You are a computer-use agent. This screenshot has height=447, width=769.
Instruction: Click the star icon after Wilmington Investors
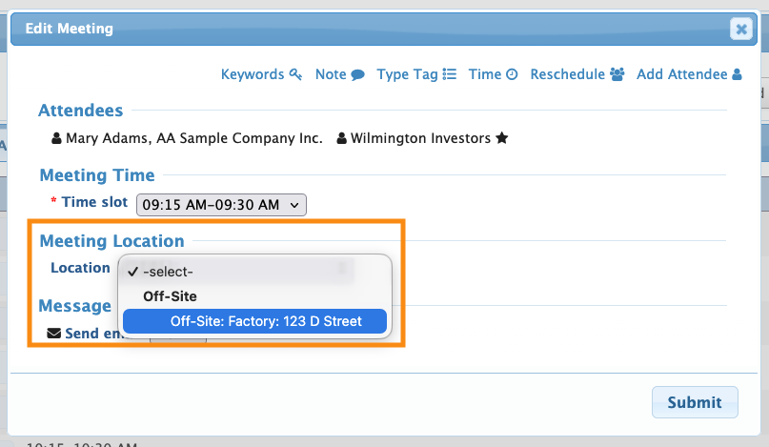pos(502,138)
